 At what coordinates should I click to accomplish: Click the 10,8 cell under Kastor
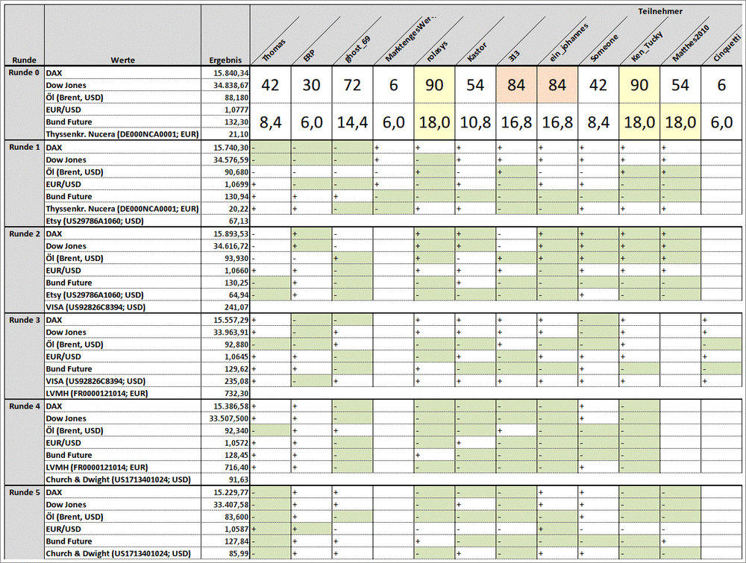tap(475, 122)
